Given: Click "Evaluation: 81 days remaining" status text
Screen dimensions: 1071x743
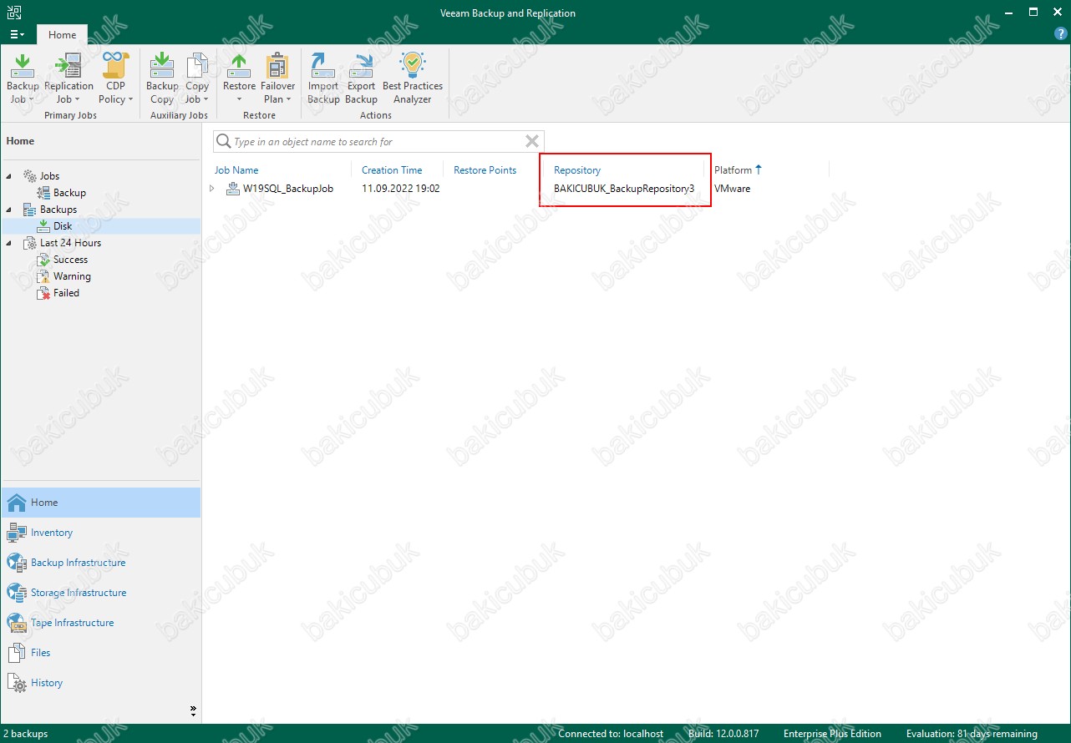Looking at the screenshot, I should click(x=972, y=734).
